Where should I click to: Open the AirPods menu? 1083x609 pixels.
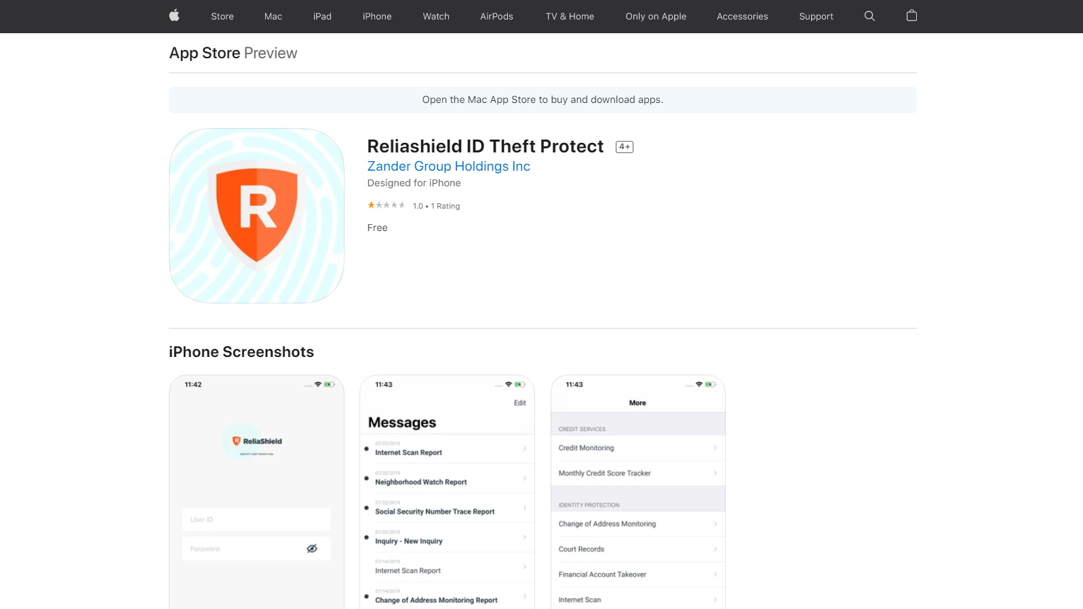[x=496, y=16]
